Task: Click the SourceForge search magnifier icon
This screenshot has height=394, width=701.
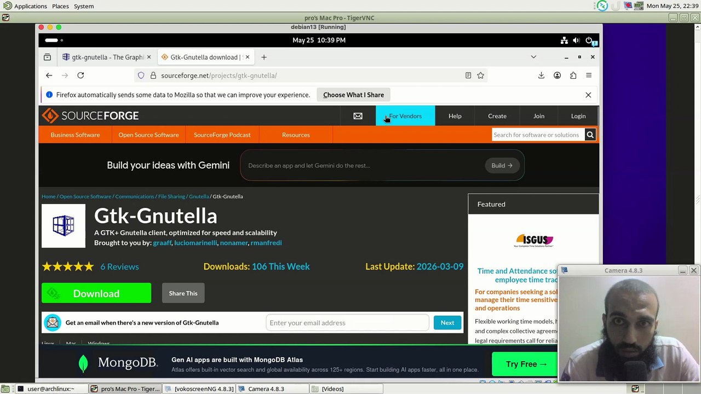Action: point(590,135)
